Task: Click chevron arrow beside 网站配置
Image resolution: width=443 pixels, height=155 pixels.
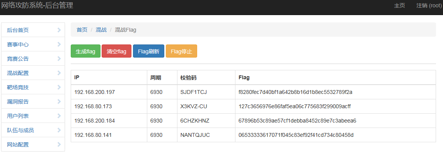Action: pyautogui.click(x=59, y=145)
